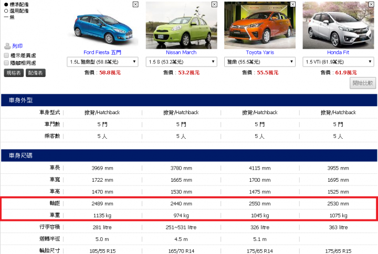Image resolution: width=378 pixels, height=254 pixels.
Task: Remove the Ford Fiesta from comparison
Action: click(x=135, y=4)
